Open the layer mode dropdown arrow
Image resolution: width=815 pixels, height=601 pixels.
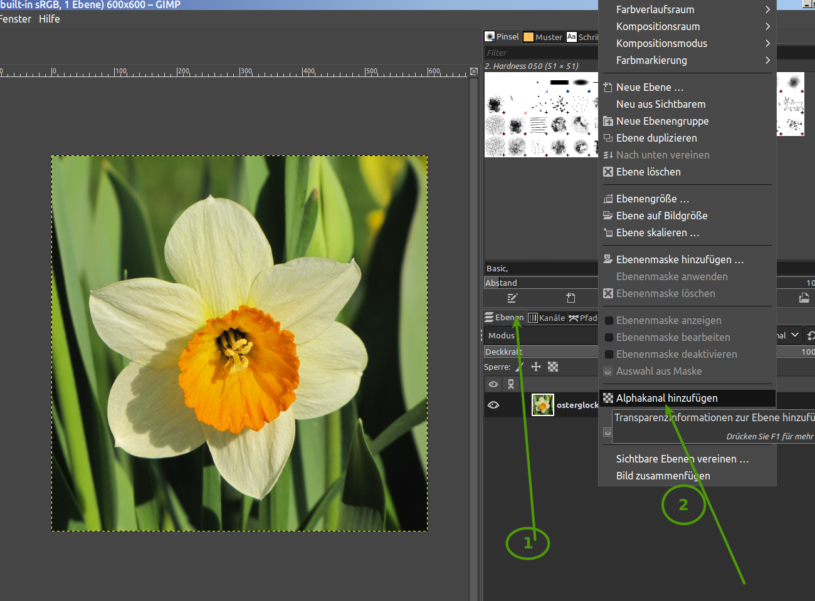tap(794, 335)
